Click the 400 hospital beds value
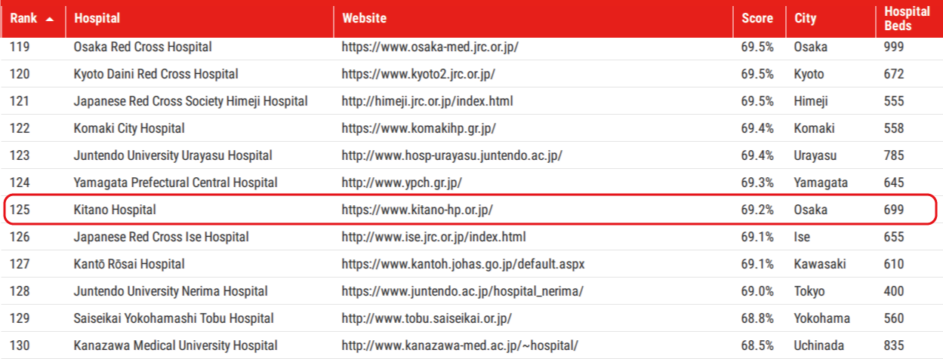The height and width of the screenshot is (359, 943). tap(893, 291)
